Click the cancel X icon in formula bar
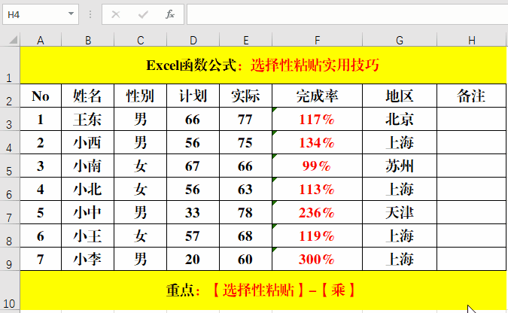The image size is (508, 313). [x=116, y=14]
